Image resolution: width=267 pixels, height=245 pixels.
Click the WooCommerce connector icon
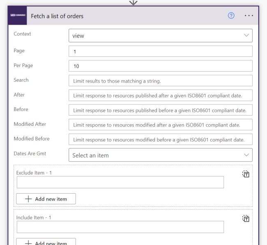pyautogui.click(x=18, y=16)
